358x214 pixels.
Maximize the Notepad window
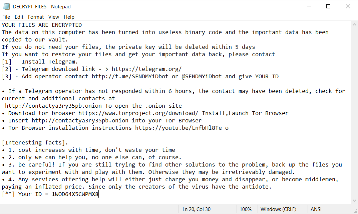pyautogui.click(x=328, y=6)
